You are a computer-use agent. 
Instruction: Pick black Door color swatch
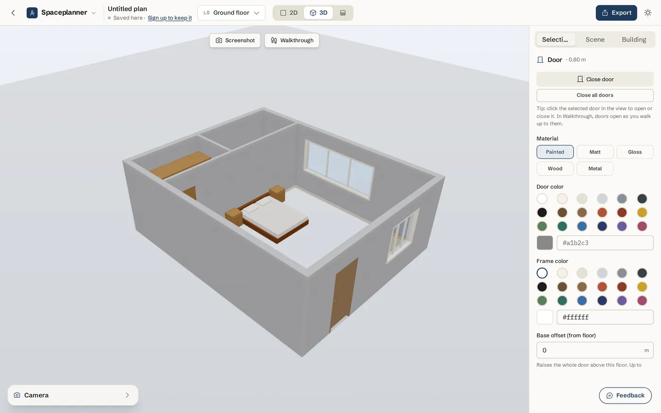pos(542,212)
